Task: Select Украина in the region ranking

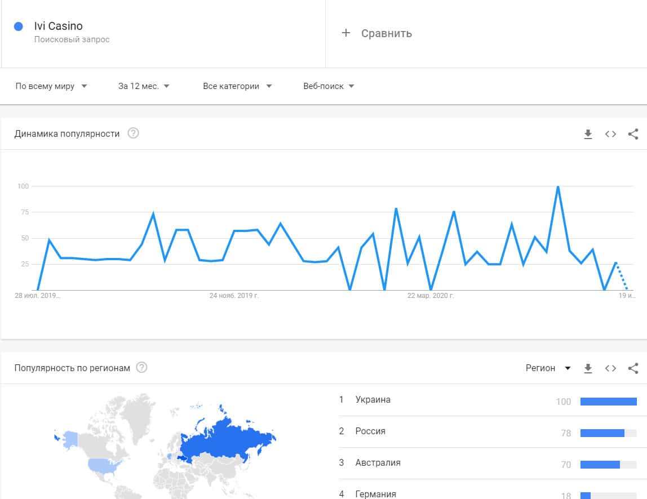Action: 373,400
